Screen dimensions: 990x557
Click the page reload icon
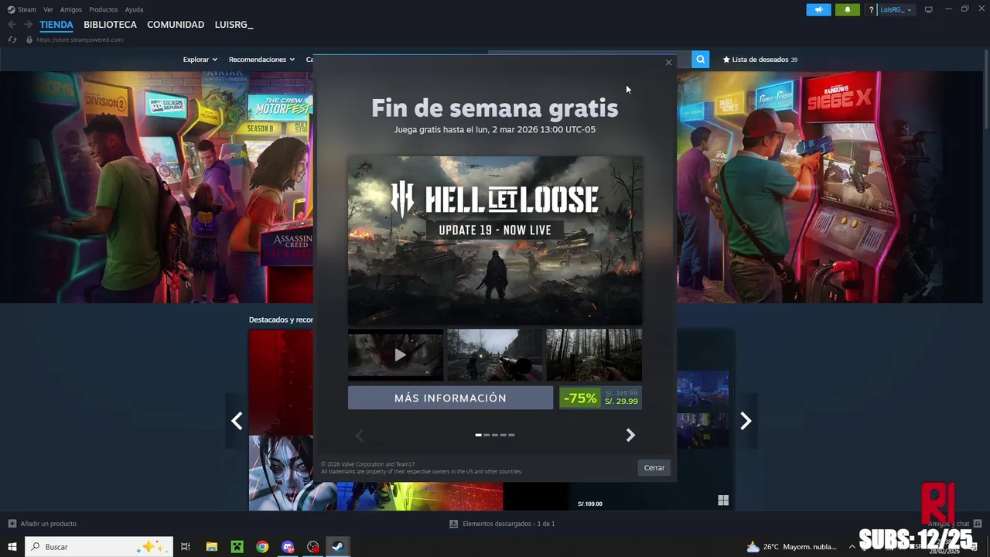[x=12, y=39]
